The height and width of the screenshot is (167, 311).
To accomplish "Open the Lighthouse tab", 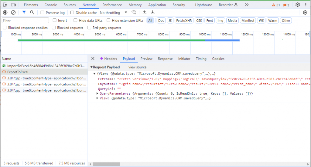I will [x=203, y=5].
